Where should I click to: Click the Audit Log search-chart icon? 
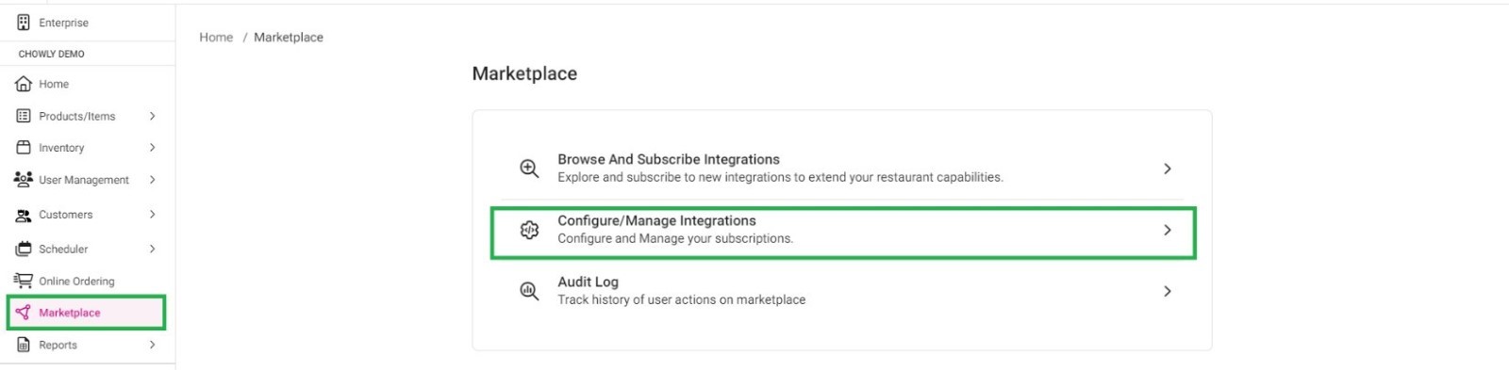[530, 291]
